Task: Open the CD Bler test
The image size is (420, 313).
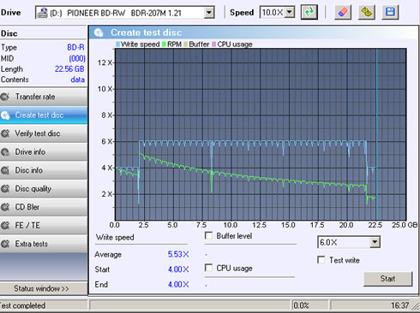Action: tap(44, 207)
